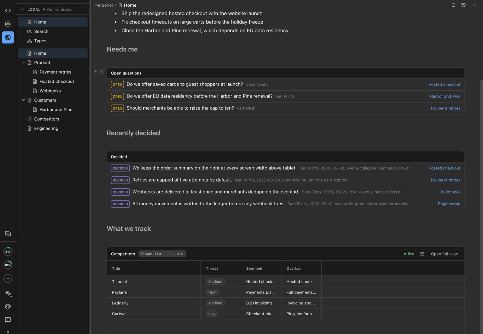
Task: Open the Customers page in the tree
Action: pyautogui.click(x=45, y=100)
